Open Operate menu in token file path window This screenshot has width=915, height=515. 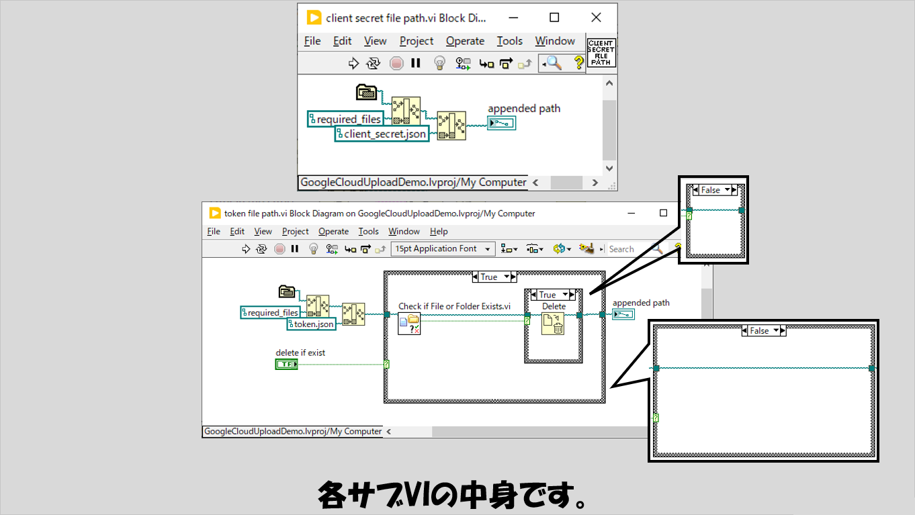tap(333, 232)
